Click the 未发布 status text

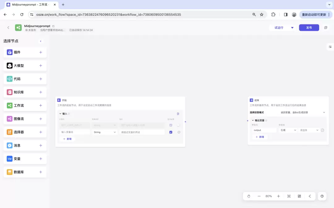(32, 30)
